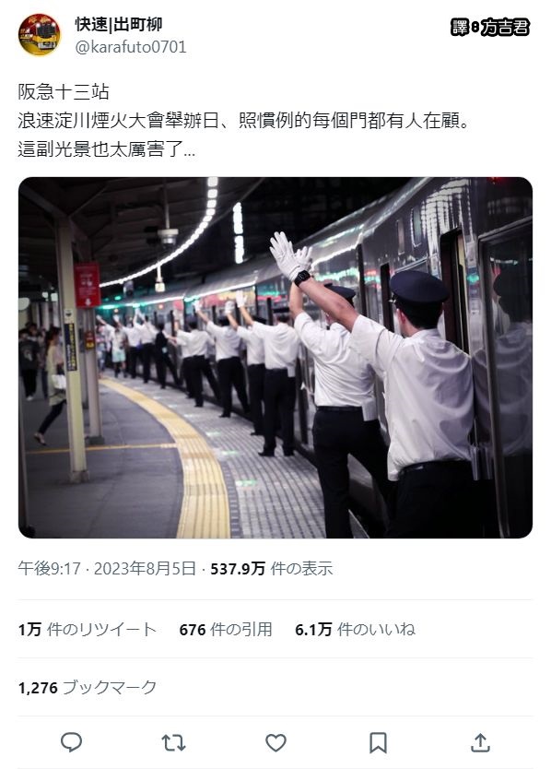Image resolution: width=551 pixels, height=769 pixels.
Task: Click the tweet text mentioning 阪急十三站
Action: tap(64, 91)
